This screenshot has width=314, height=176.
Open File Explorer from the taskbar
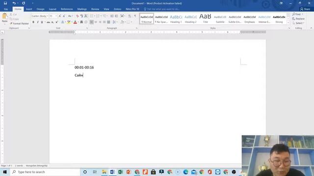(x=104, y=172)
